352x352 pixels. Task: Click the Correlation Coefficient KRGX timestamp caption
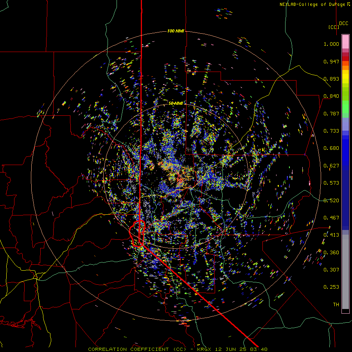pyautogui.click(x=178, y=349)
